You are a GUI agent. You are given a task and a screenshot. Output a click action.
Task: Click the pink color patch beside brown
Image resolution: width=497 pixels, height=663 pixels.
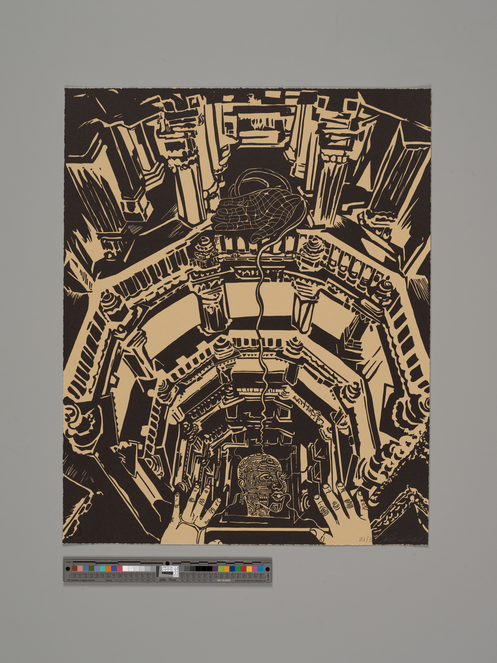point(80,568)
